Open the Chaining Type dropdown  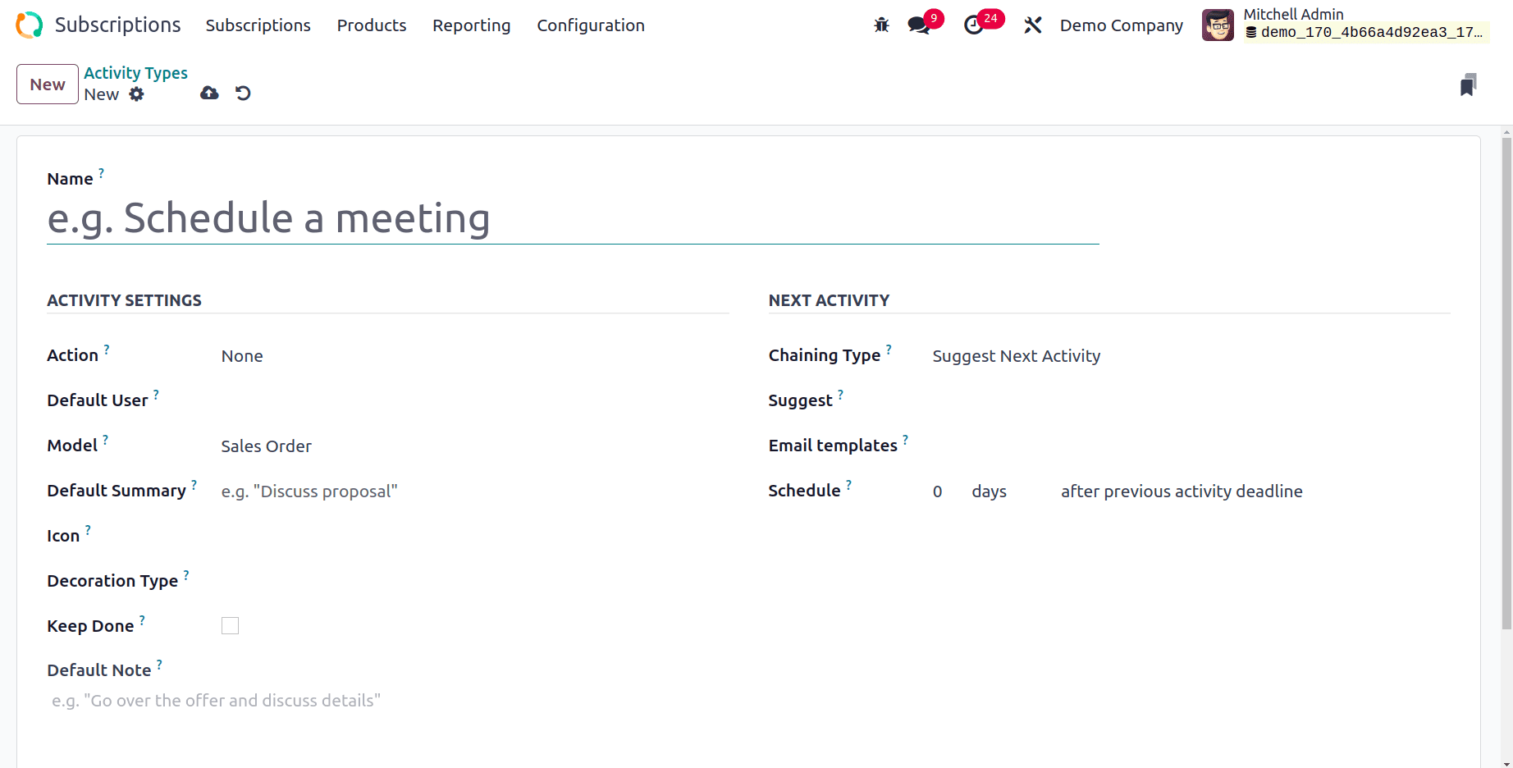click(x=1182, y=356)
